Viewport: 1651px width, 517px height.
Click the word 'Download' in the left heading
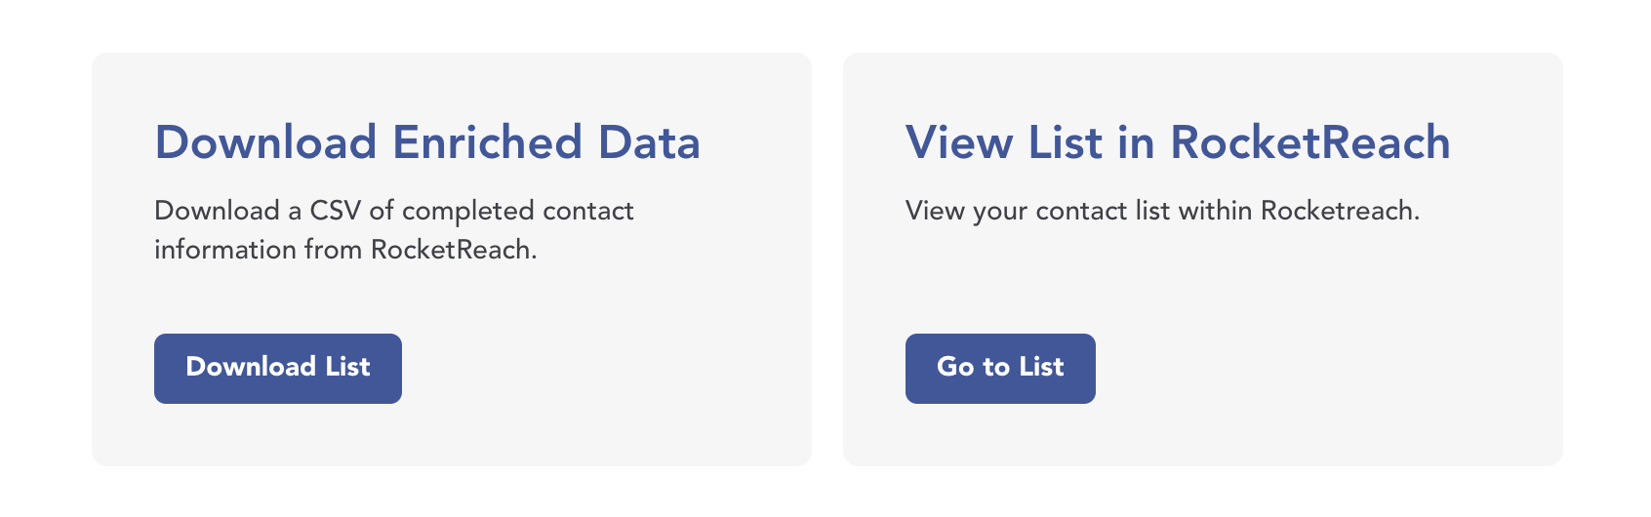pos(265,142)
